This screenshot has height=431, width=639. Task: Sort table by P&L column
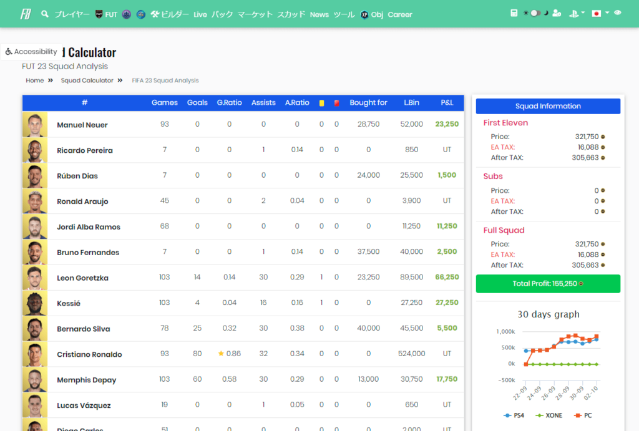tap(447, 103)
